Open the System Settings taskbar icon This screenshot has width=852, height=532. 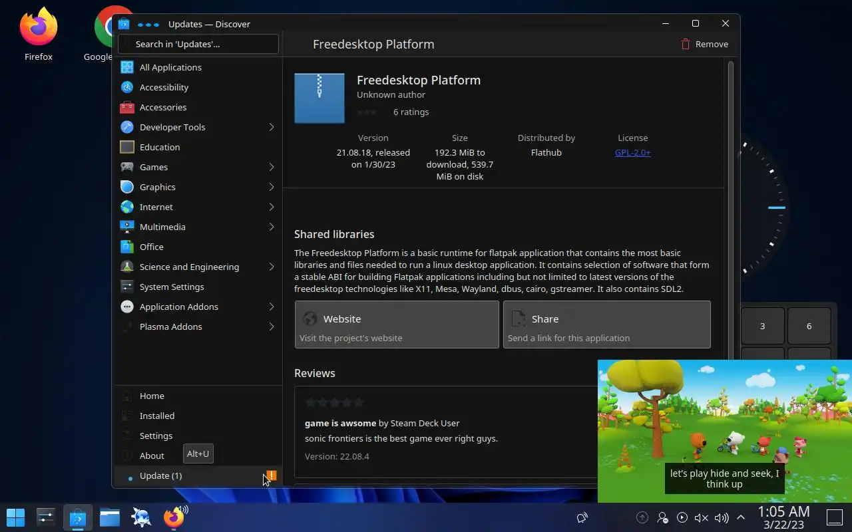click(x=46, y=517)
